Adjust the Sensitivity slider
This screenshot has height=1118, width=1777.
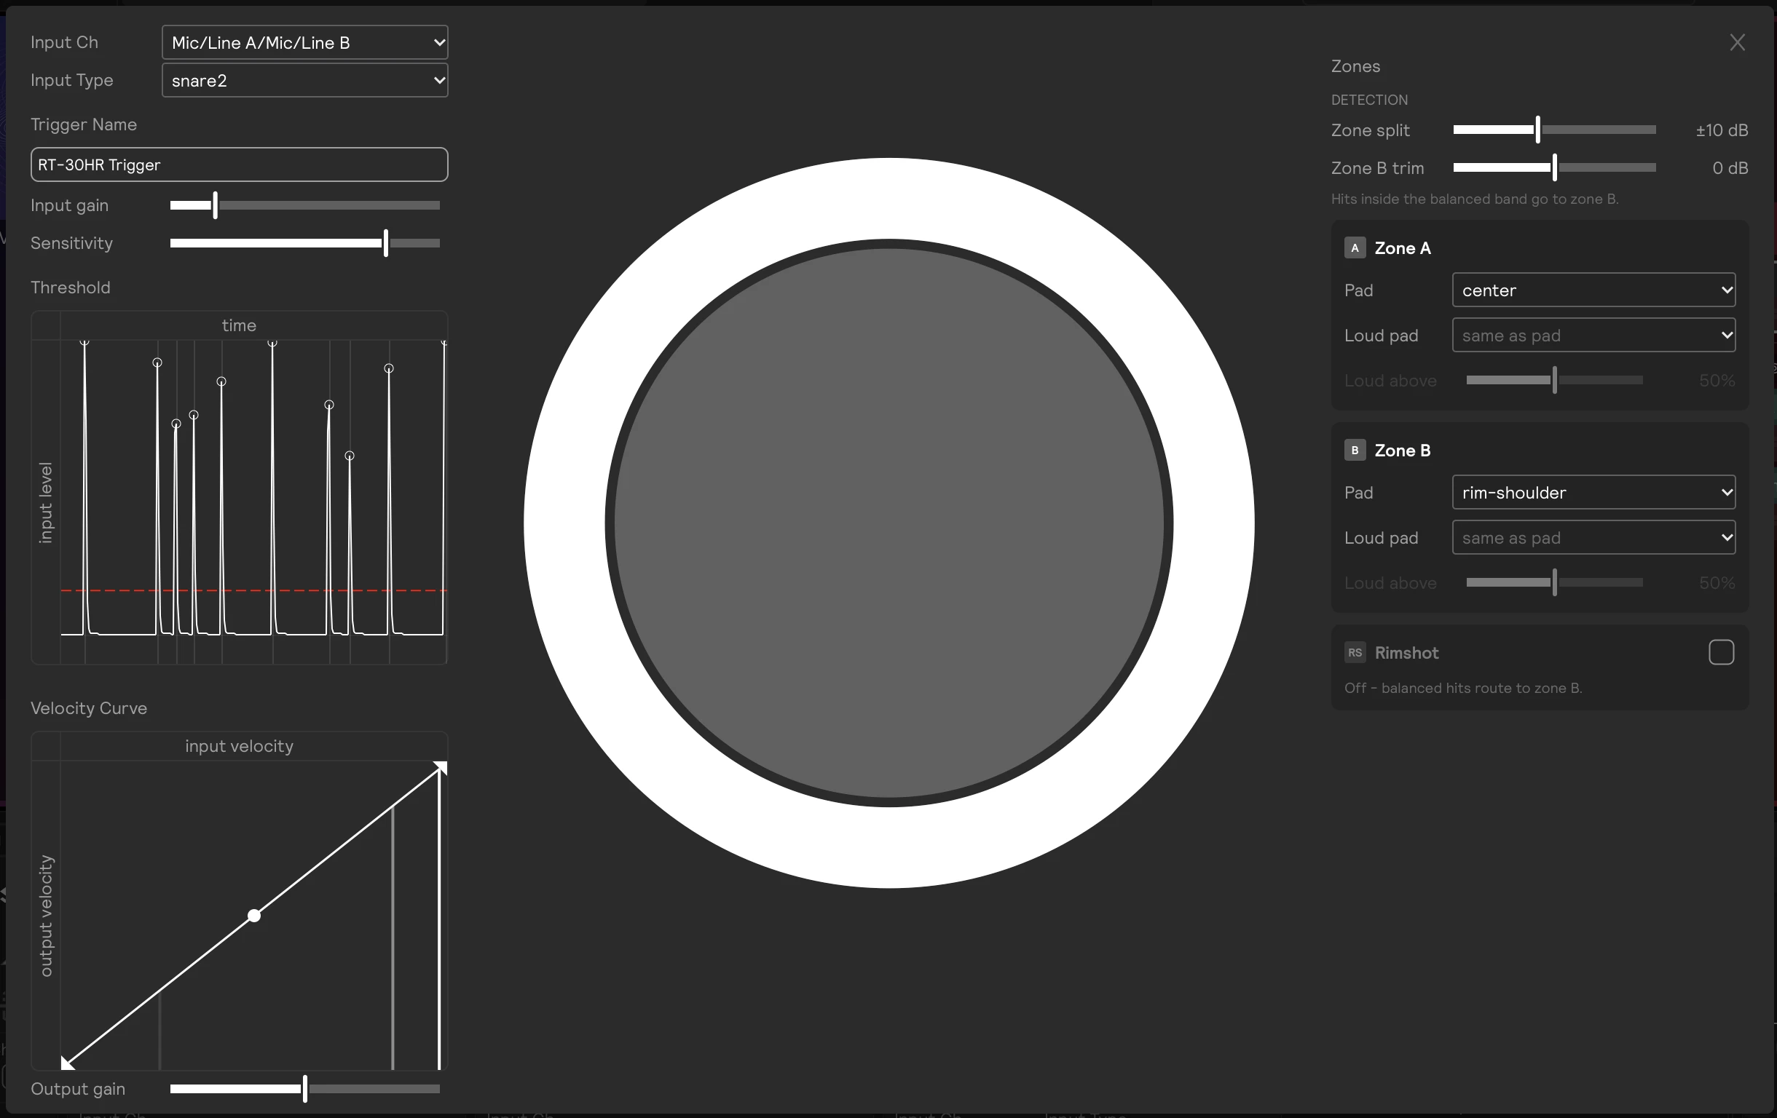pos(304,242)
